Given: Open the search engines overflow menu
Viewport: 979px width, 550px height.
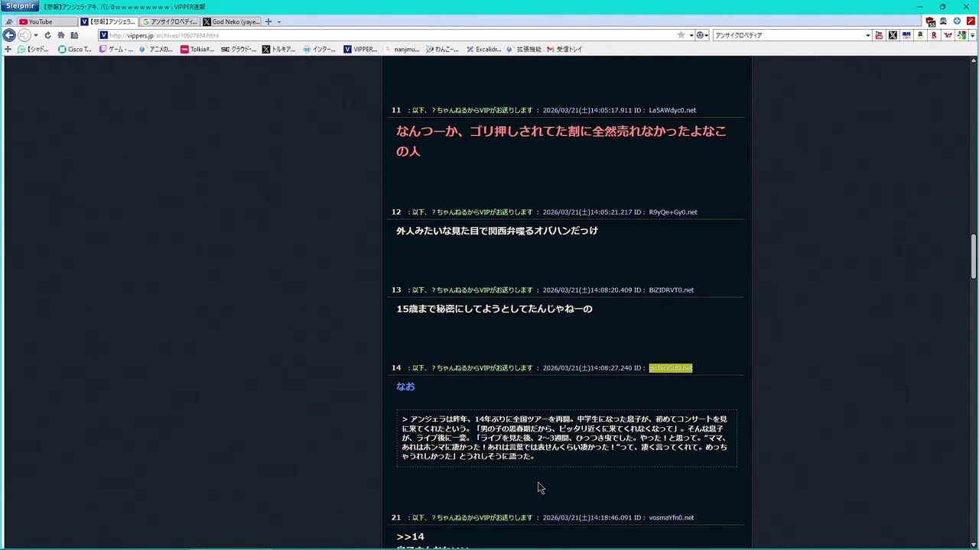Looking at the screenshot, I should tap(972, 35).
